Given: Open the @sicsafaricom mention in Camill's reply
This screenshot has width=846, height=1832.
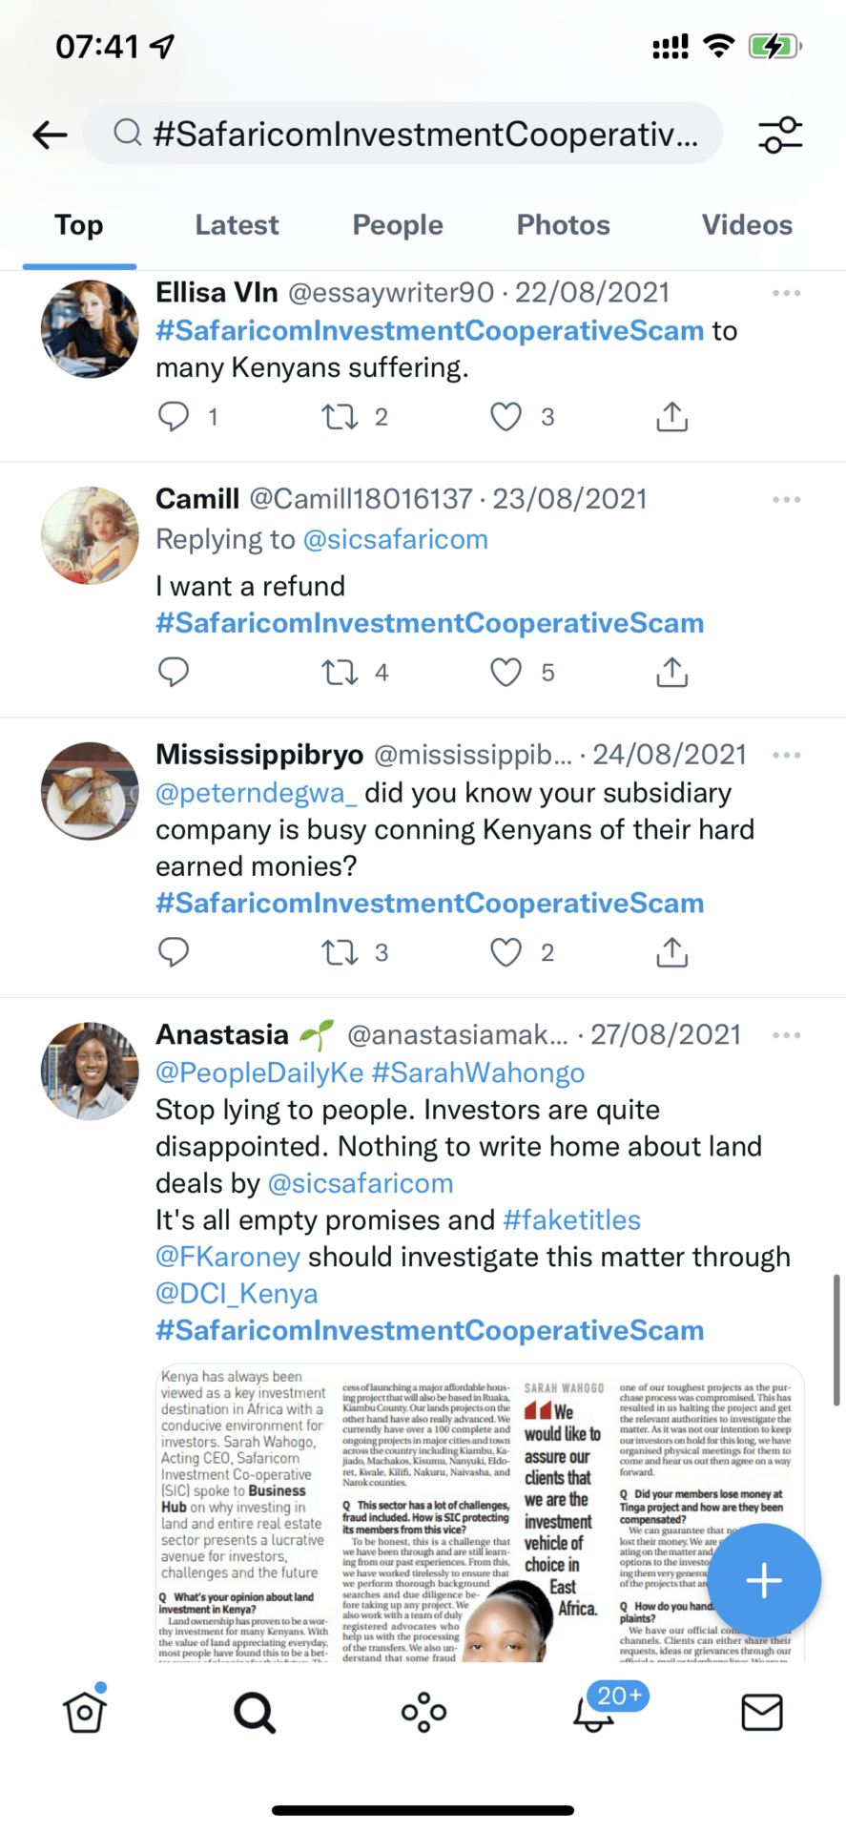Looking at the screenshot, I should coord(395,540).
